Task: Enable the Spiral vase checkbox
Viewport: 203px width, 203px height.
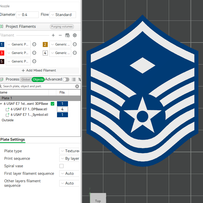Action: 61,166
